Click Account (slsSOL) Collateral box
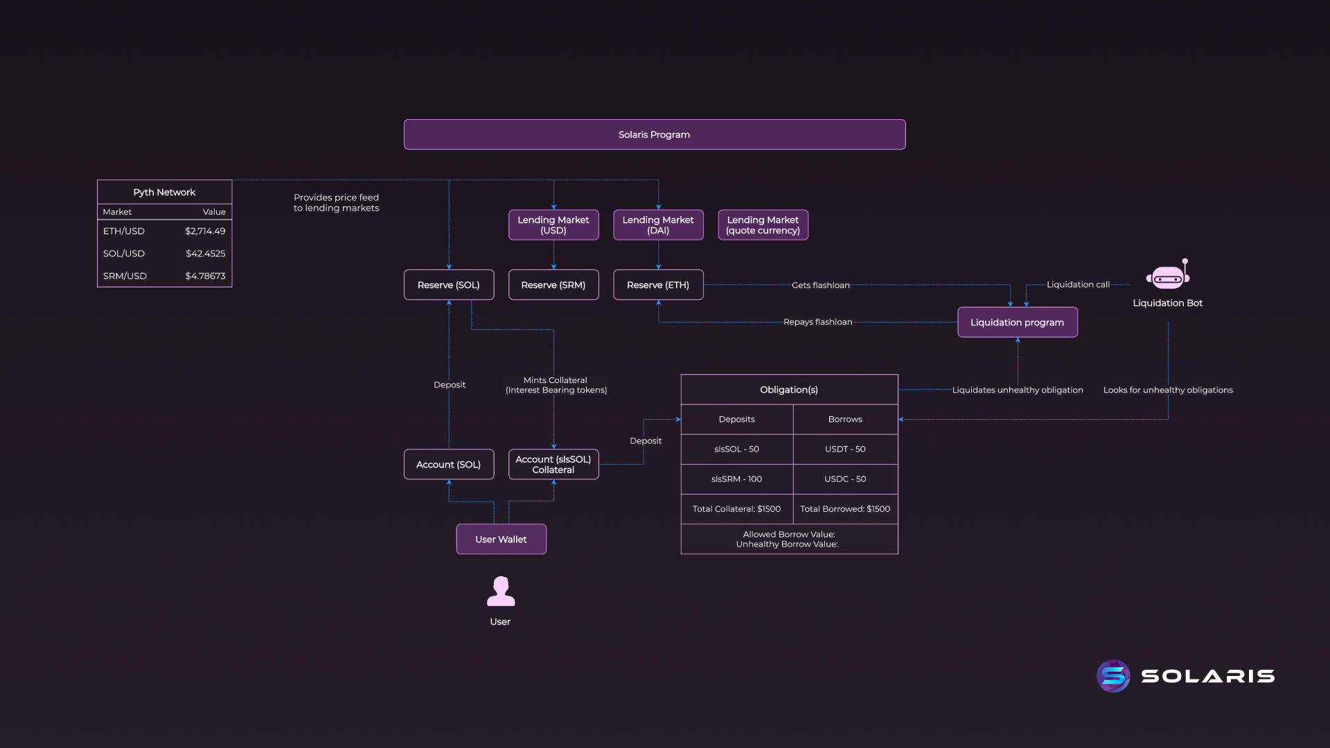This screenshot has width=1330, height=748. pyautogui.click(x=553, y=464)
